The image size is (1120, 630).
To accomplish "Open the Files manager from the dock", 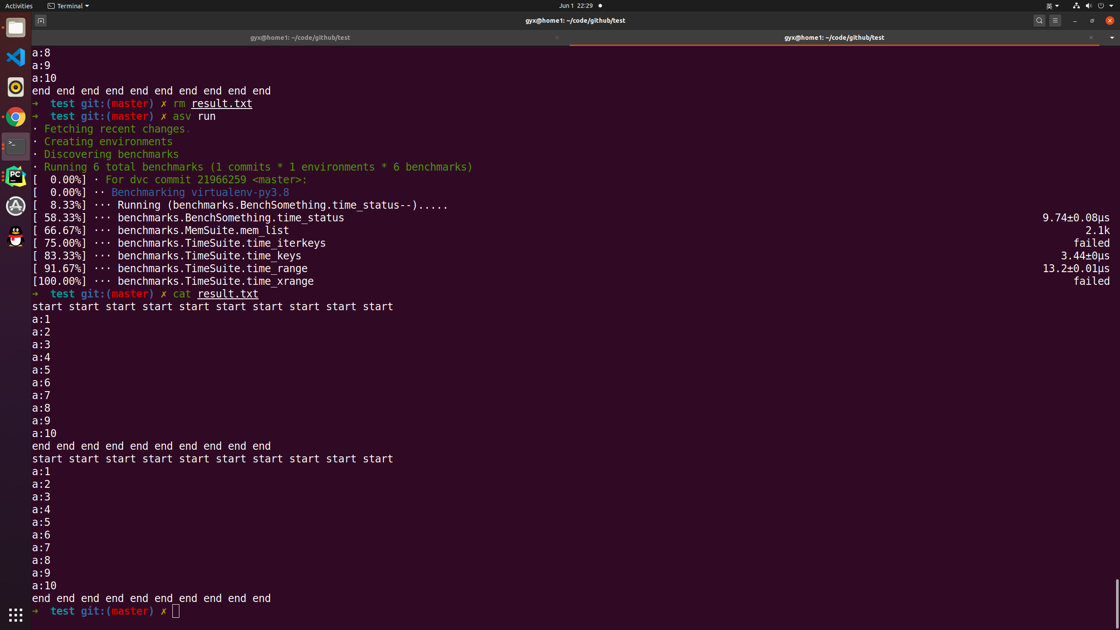I will click(15, 28).
